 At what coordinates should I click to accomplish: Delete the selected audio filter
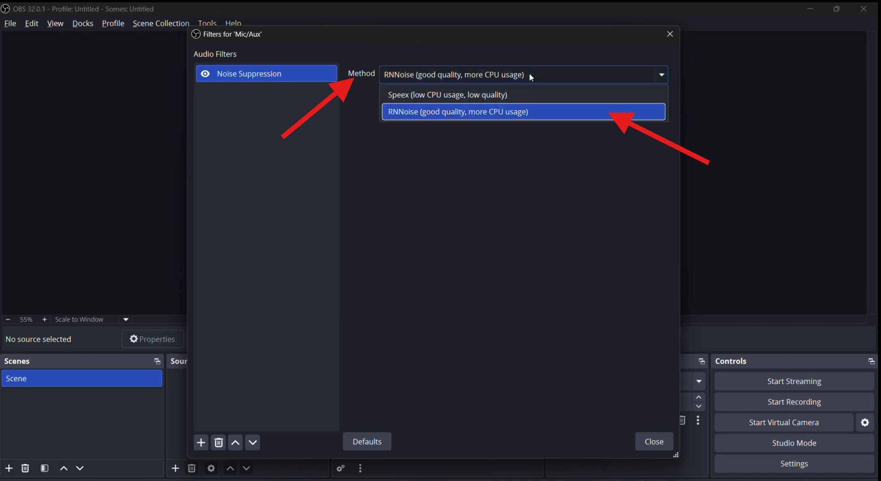pyautogui.click(x=218, y=442)
